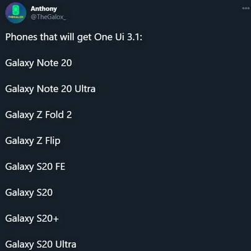Click the '3.1:' version number in heading
Viewport: 251px width, 251px height.
click(135, 37)
